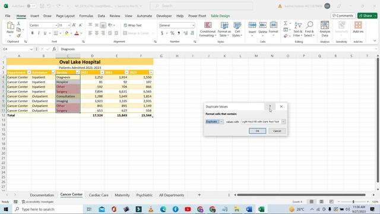Align text left in the ribbon

tap(90, 33)
